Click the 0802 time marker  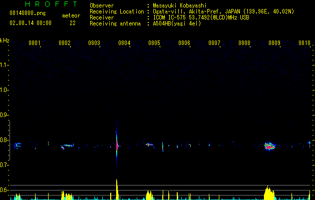pyautogui.click(x=65, y=43)
